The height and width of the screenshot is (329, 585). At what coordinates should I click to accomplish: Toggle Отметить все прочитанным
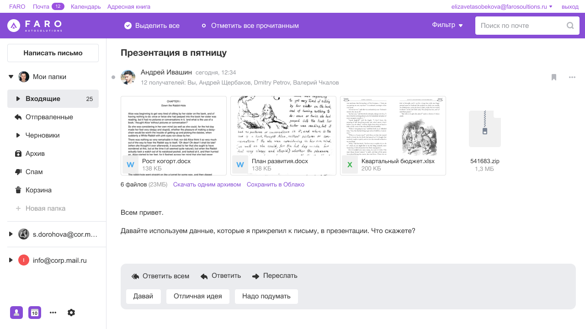coord(204,26)
